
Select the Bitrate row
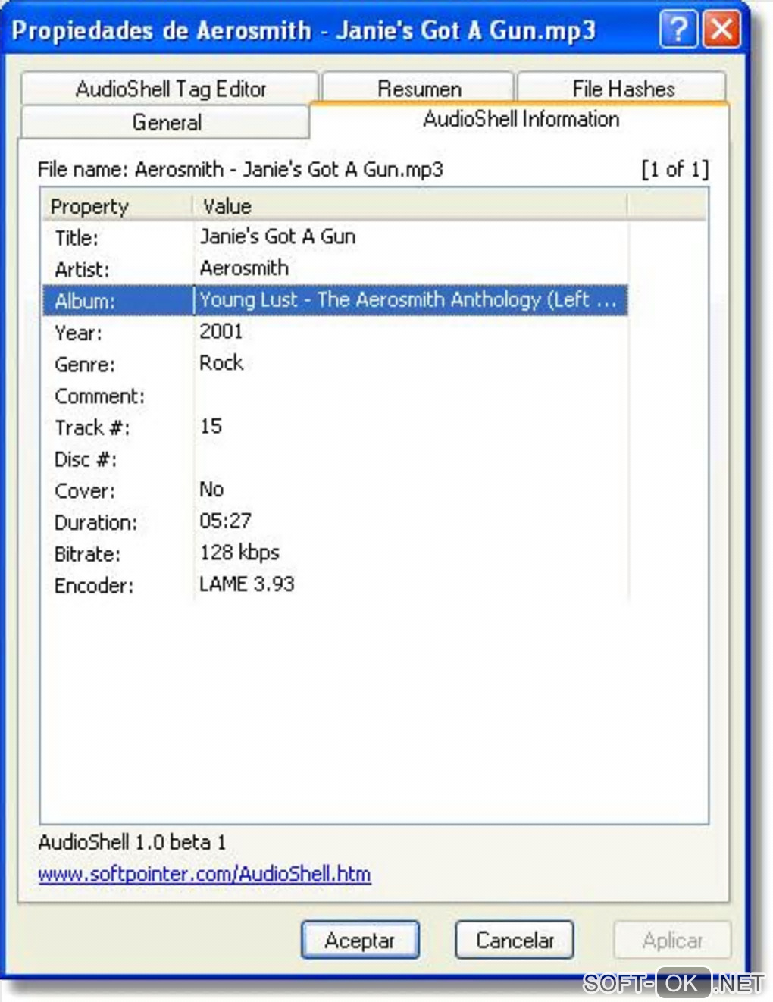335,553
